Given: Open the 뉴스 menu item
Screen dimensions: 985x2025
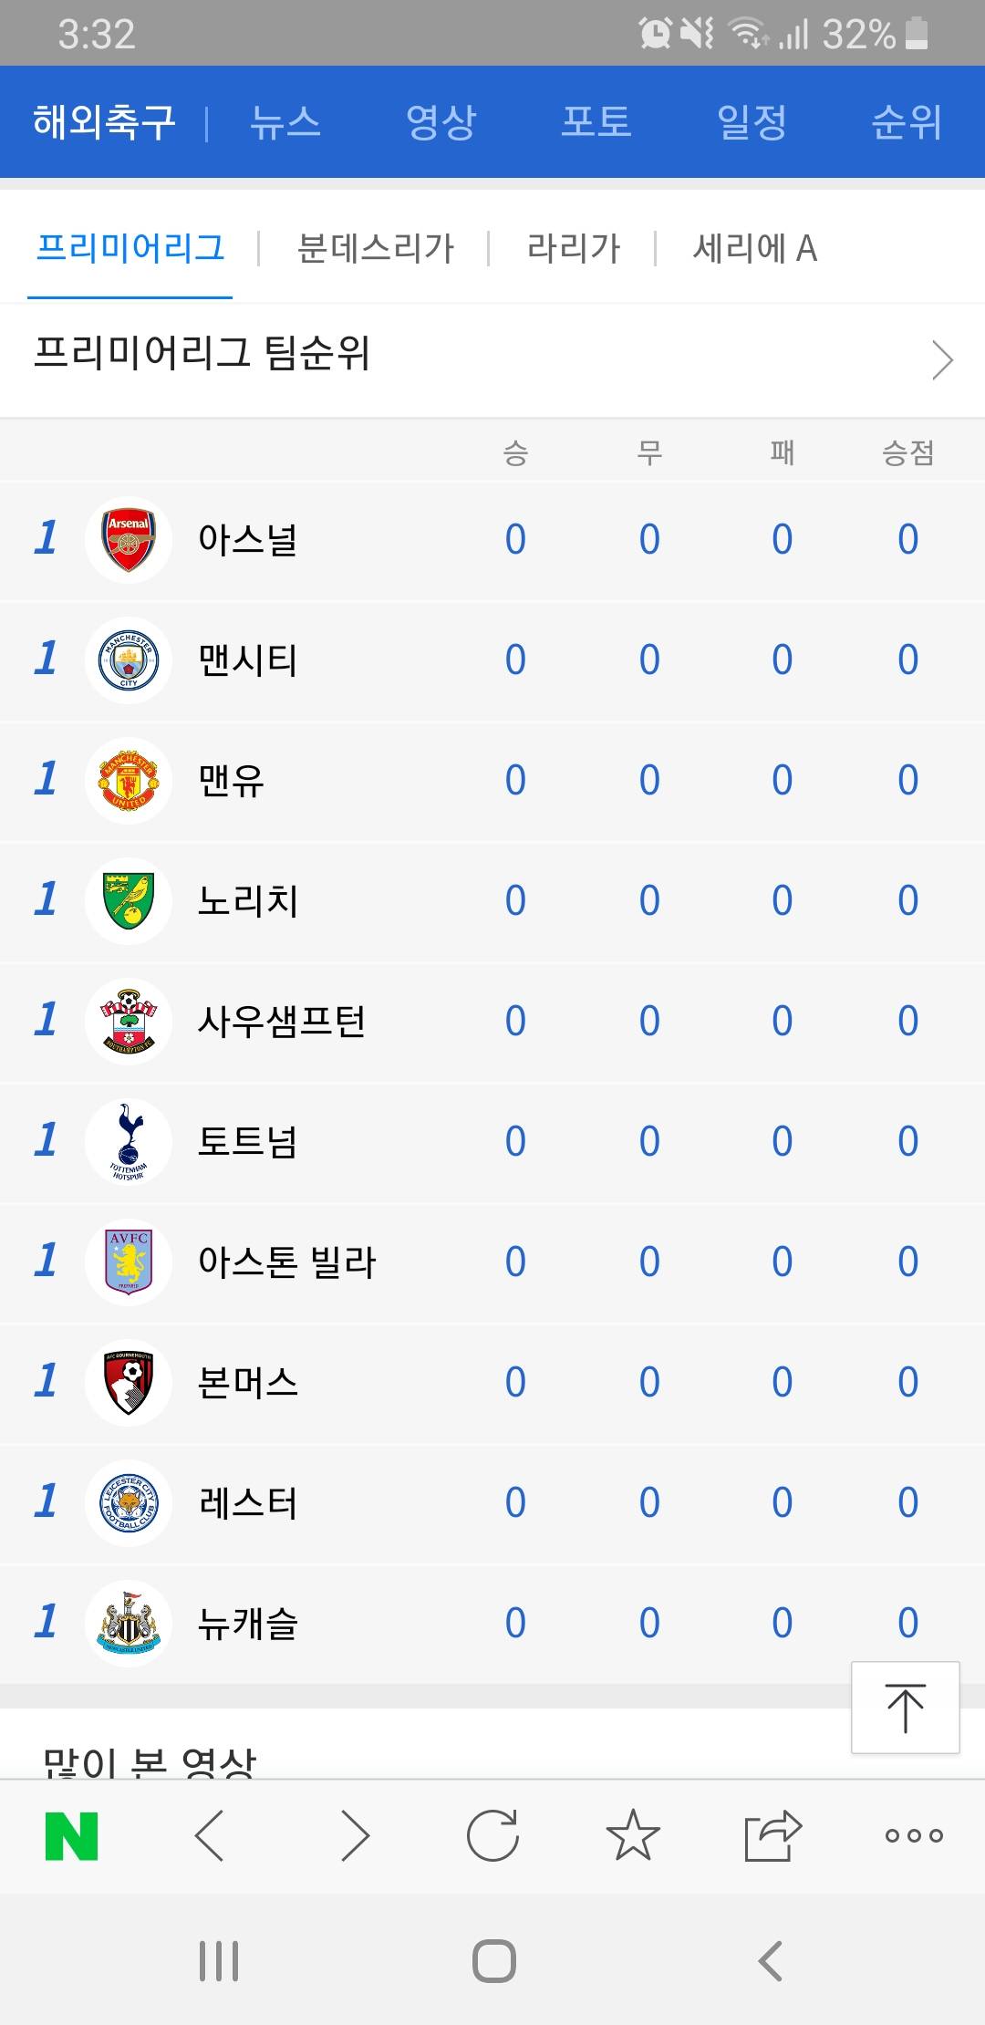Looking at the screenshot, I should point(285,122).
